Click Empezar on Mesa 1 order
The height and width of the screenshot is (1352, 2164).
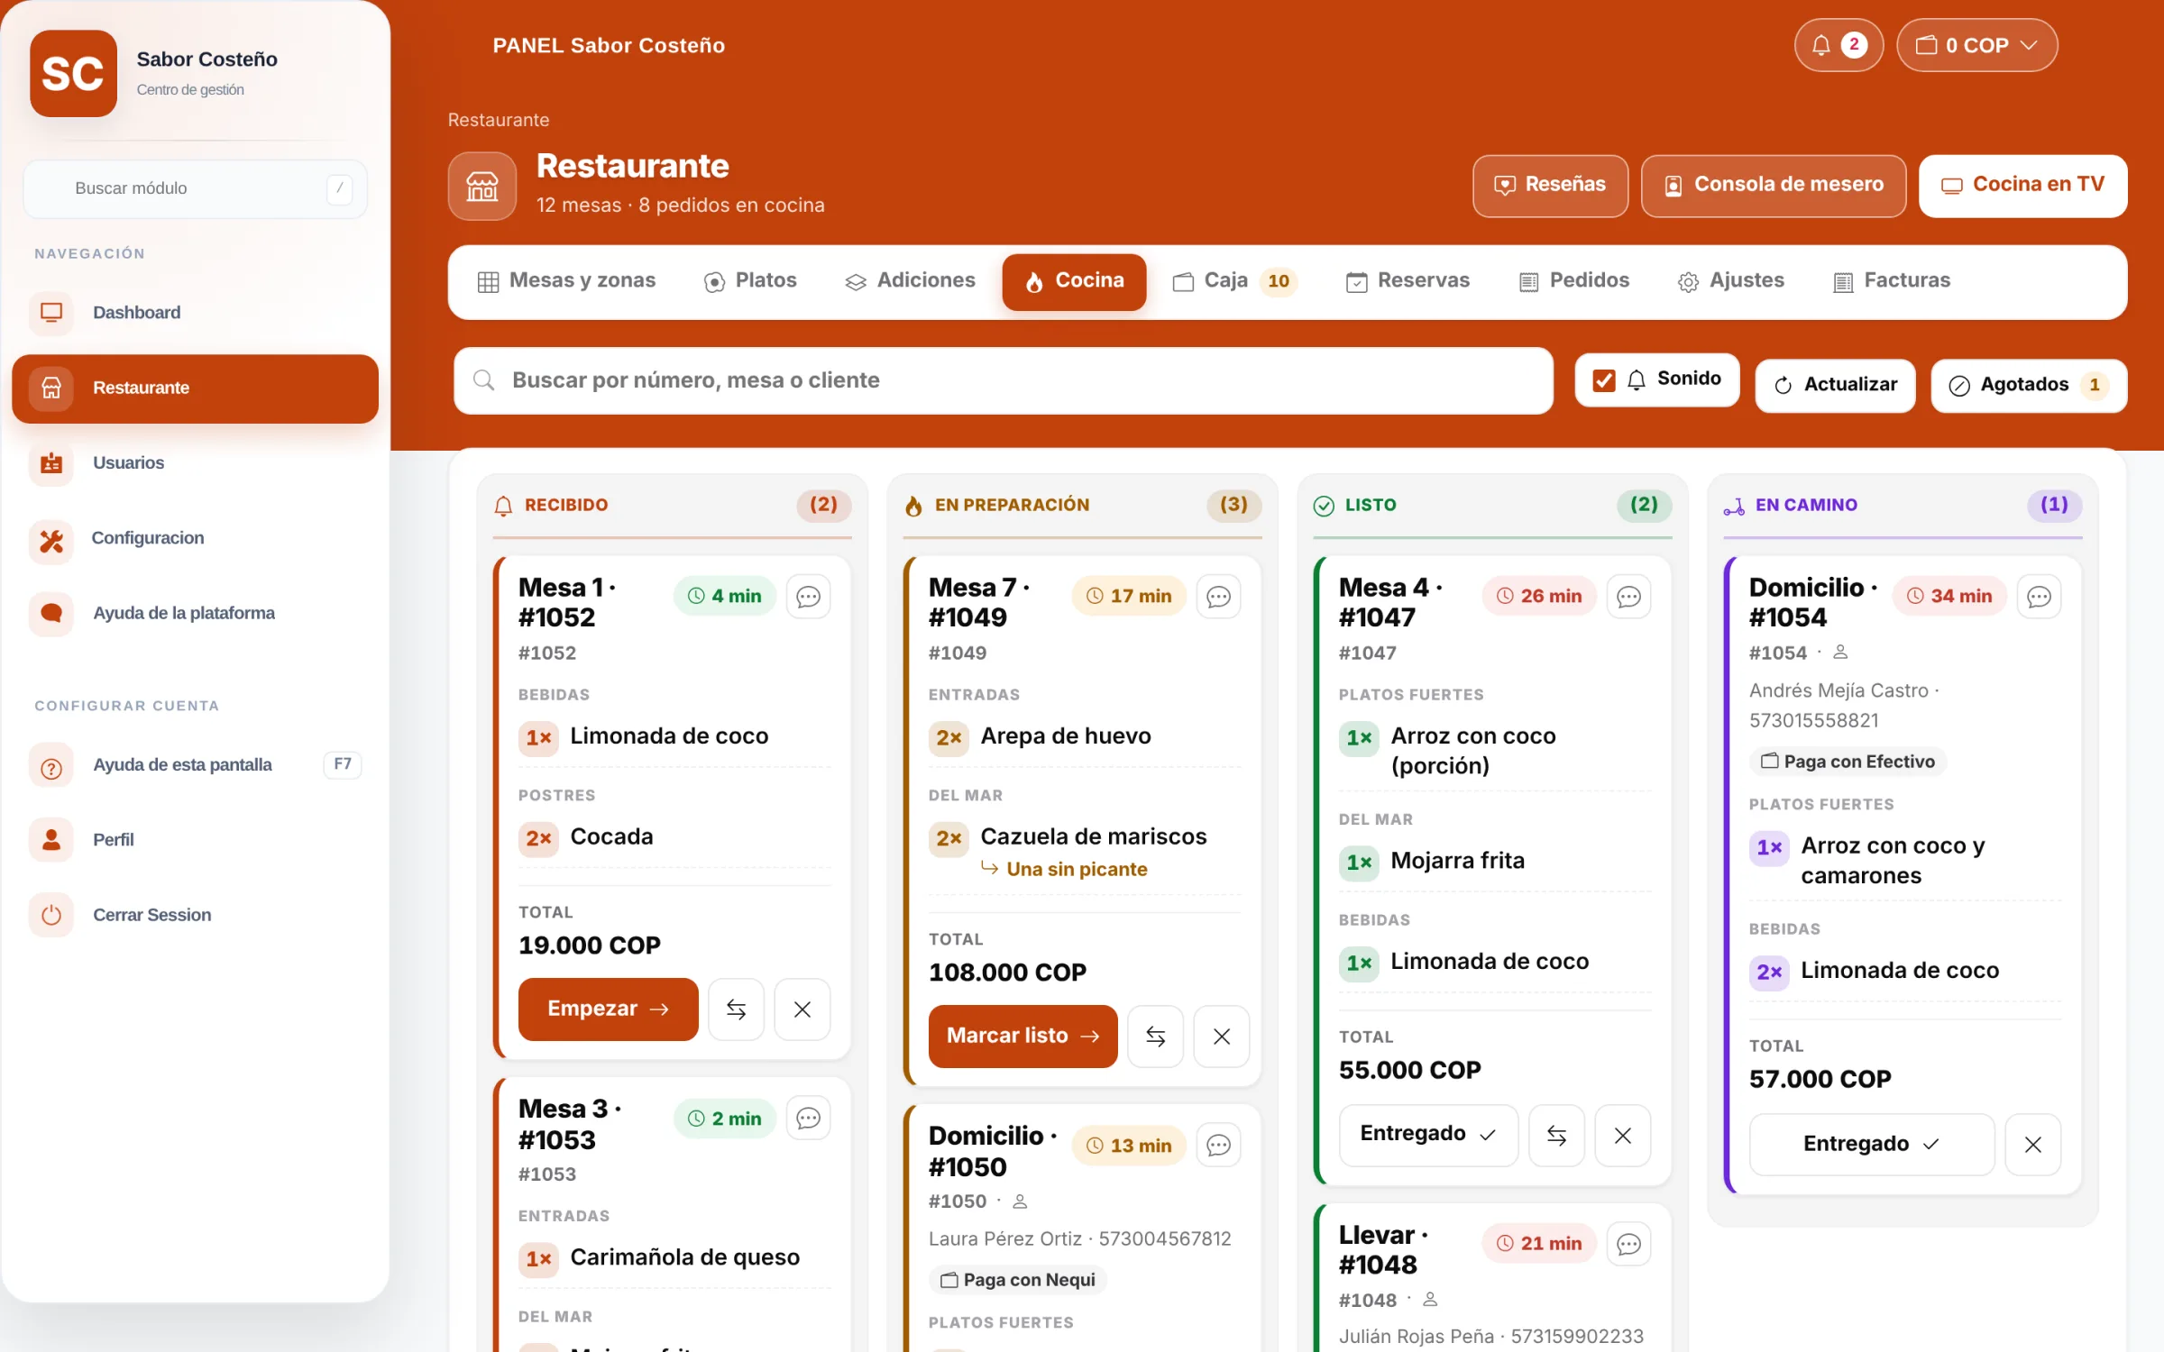point(608,1009)
